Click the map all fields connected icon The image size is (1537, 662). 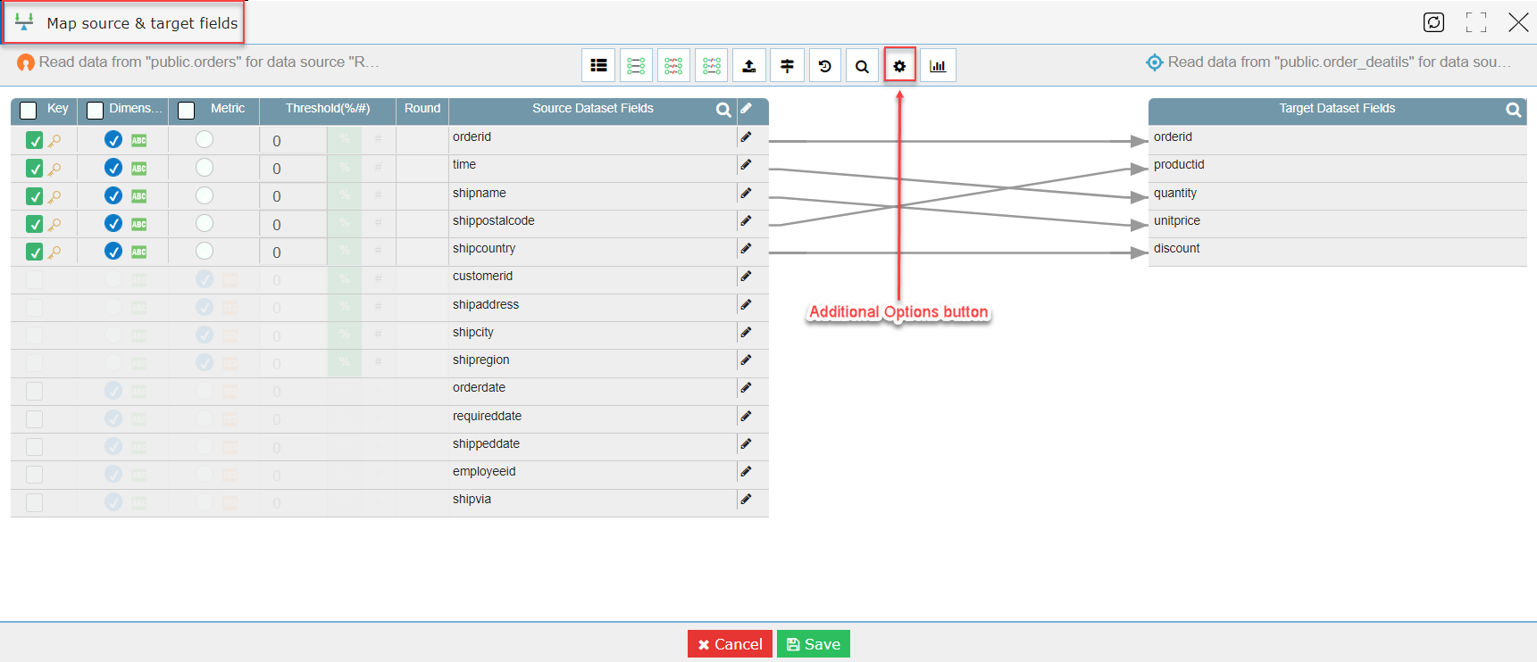click(636, 65)
